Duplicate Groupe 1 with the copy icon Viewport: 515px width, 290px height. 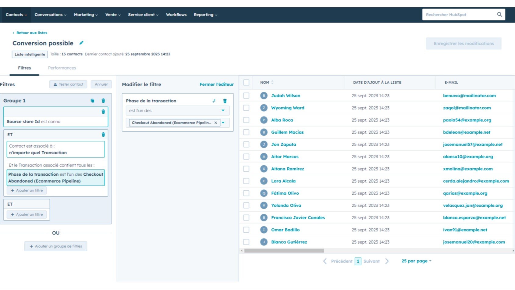coord(92,100)
